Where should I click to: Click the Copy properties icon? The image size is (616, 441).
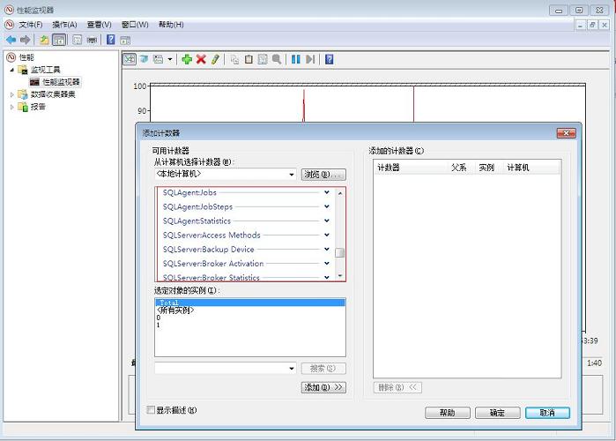[x=235, y=59]
